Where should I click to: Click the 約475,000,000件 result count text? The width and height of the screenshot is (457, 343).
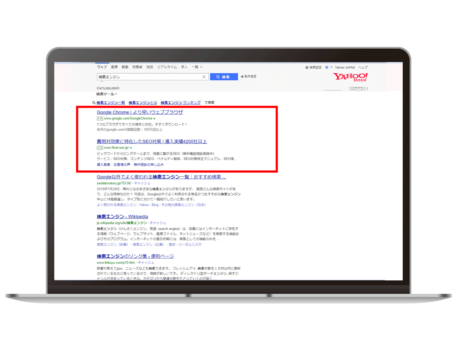[x=108, y=88]
